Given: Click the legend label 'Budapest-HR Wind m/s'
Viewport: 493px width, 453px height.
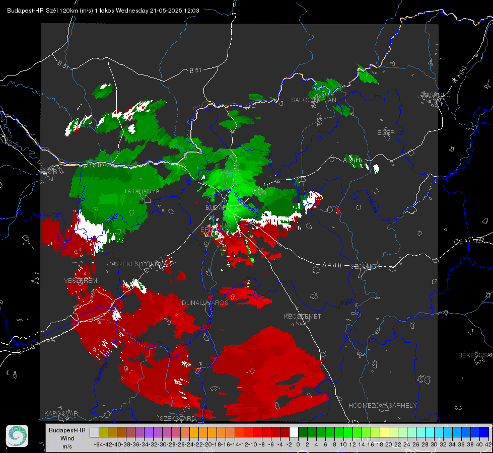Looking at the screenshot, I should [x=67, y=438].
